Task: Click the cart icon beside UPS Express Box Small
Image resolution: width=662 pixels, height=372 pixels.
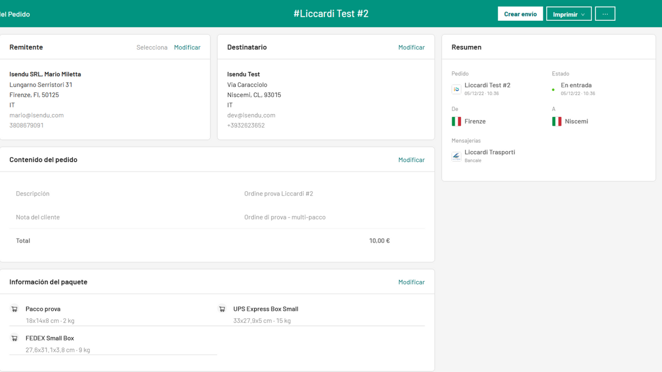Action: click(222, 309)
